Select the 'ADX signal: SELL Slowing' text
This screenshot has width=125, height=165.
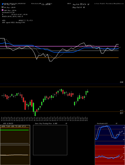pos(11,22)
